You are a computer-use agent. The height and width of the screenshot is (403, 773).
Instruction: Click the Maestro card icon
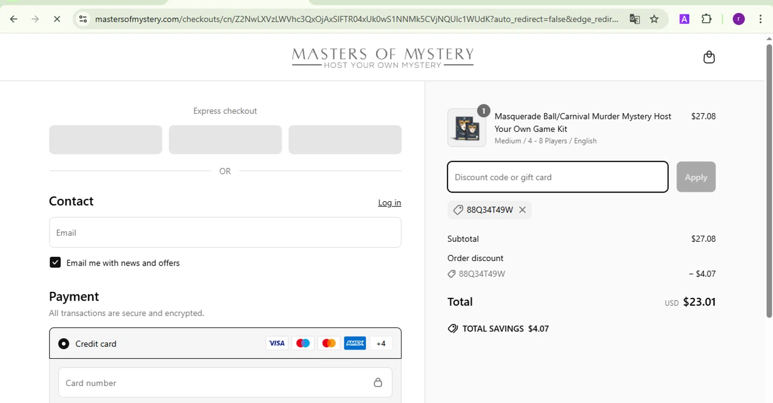303,343
